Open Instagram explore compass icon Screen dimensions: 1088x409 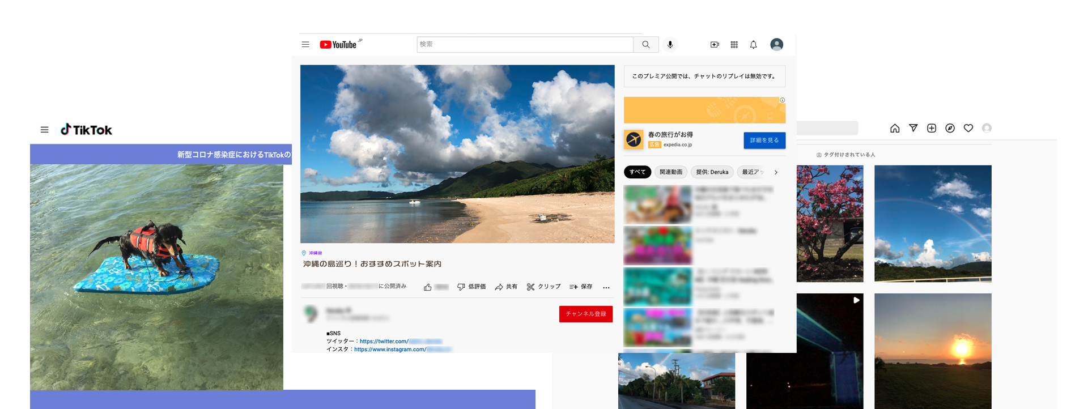(950, 128)
